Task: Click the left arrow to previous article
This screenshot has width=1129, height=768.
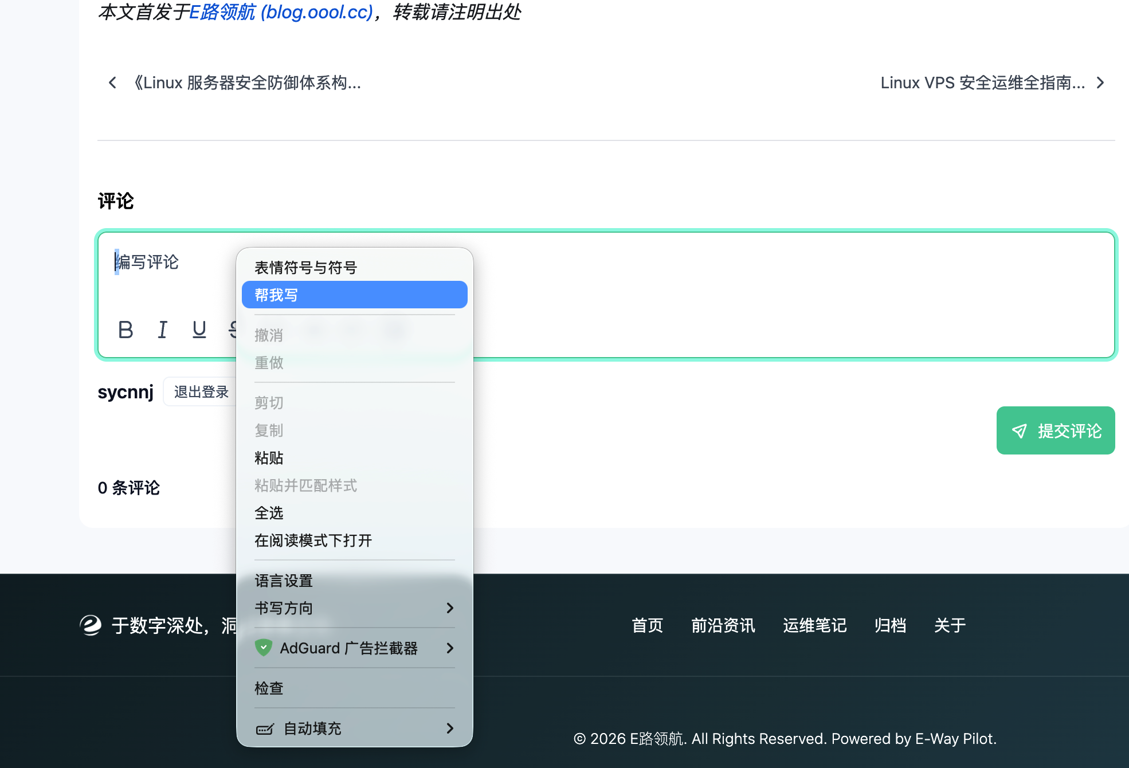Action: (112, 83)
